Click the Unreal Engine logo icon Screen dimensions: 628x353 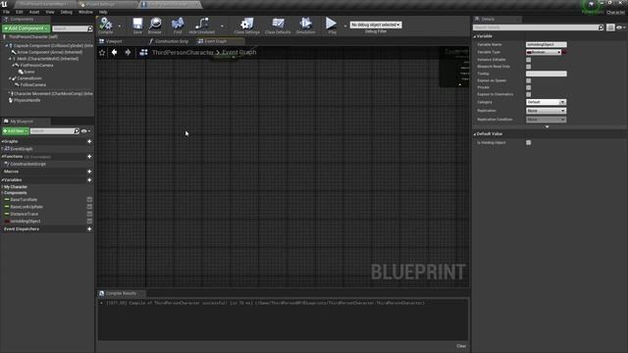(4, 4)
